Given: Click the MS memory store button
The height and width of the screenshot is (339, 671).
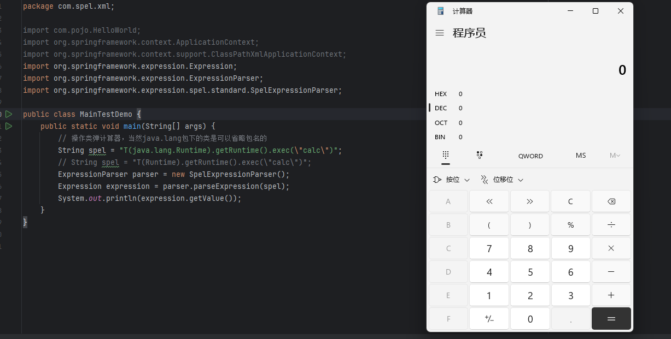Looking at the screenshot, I should [x=581, y=156].
